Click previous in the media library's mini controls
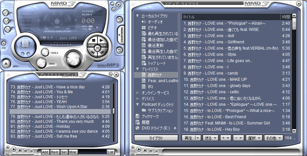This screenshot has width=307, height=156. point(133,147)
